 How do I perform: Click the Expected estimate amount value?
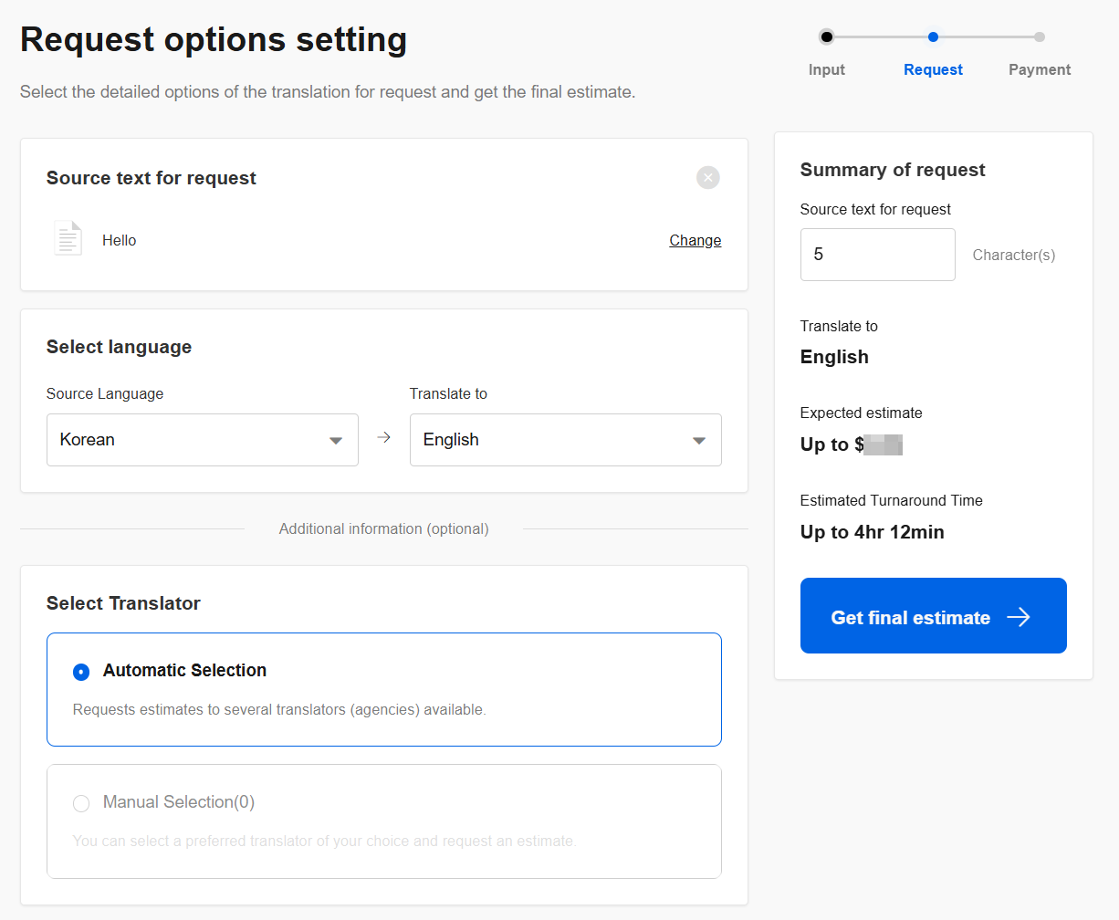(x=852, y=444)
